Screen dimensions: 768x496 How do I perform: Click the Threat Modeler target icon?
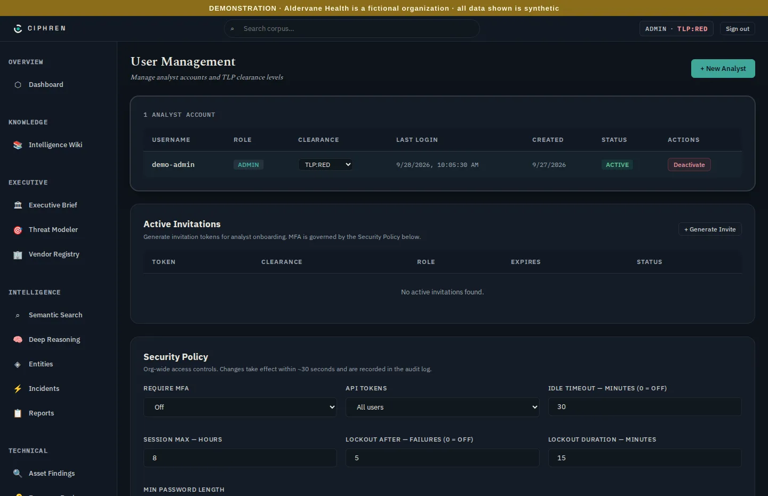(18, 230)
